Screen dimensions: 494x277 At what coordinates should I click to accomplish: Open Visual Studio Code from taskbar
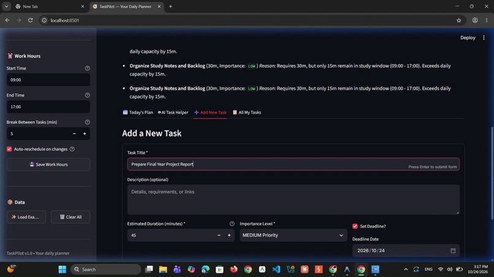click(x=276, y=270)
